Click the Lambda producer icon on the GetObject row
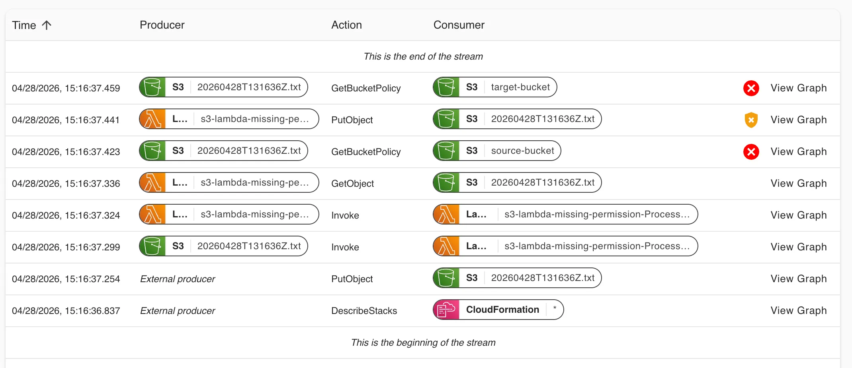 point(152,182)
